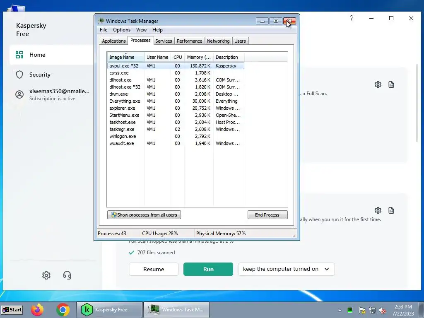
Task: Click the muted volume tray icon
Action: click(x=382, y=310)
